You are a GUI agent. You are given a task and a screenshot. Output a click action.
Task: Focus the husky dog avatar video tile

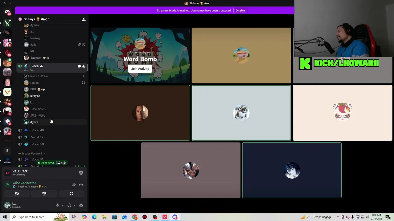coord(241,113)
